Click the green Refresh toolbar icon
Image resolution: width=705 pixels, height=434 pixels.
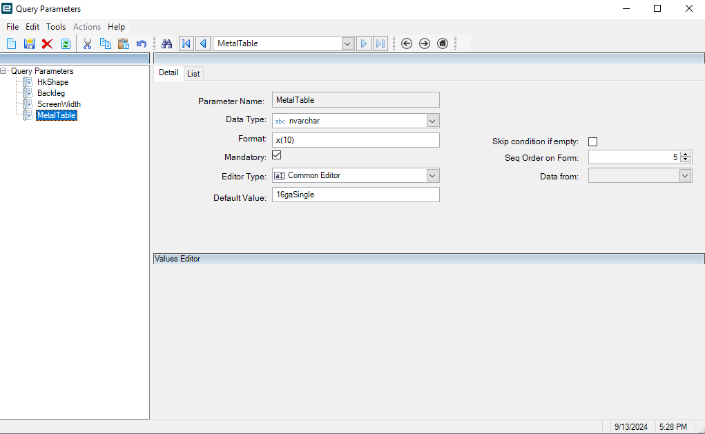66,43
